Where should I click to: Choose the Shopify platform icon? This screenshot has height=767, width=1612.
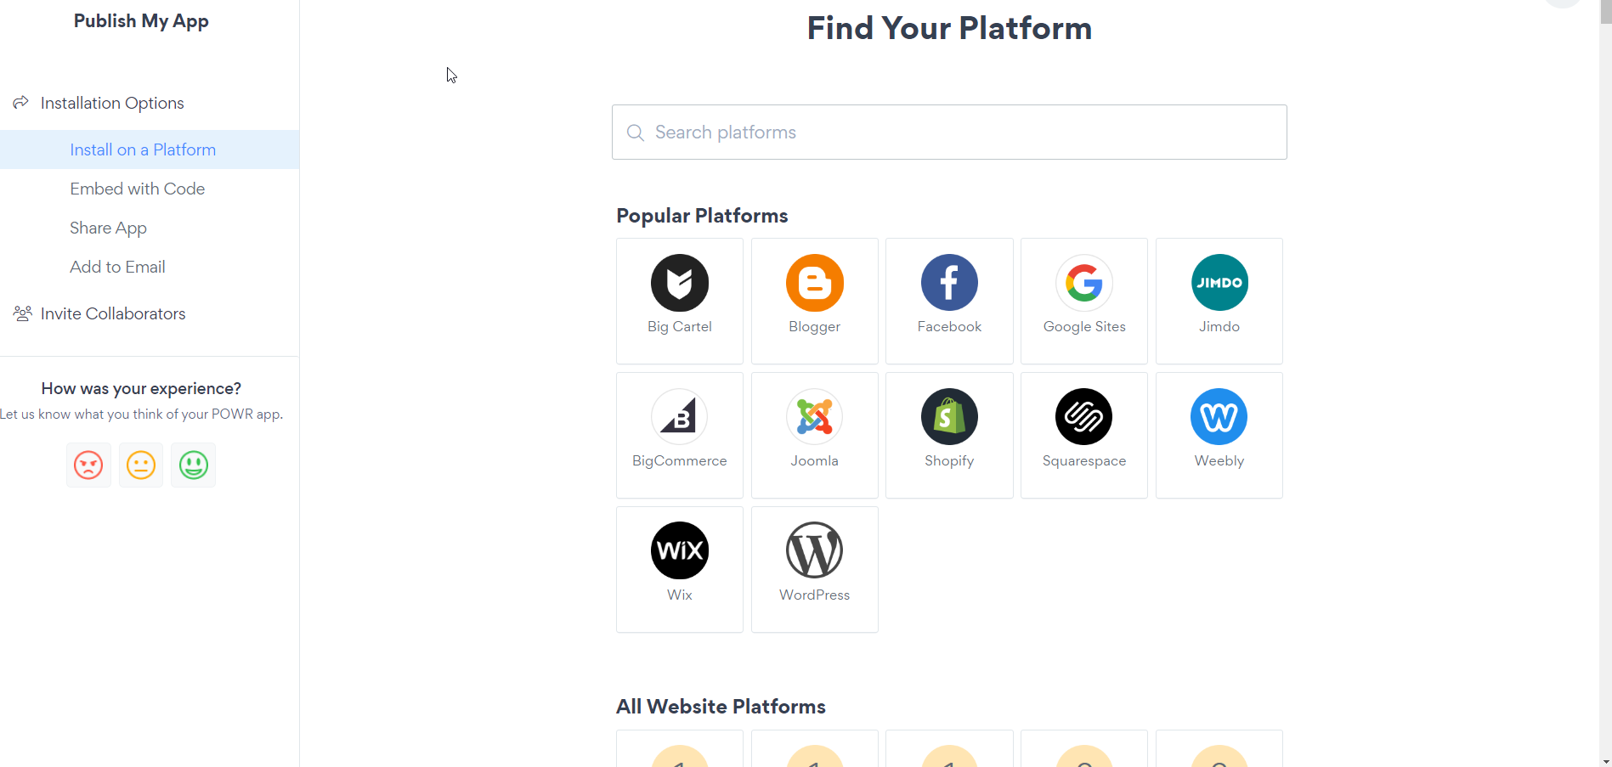tap(949, 417)
